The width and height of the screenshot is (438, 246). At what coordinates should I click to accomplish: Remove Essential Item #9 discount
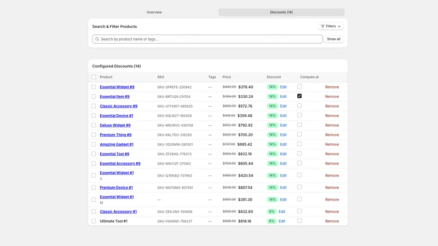(x=332, y=97)
